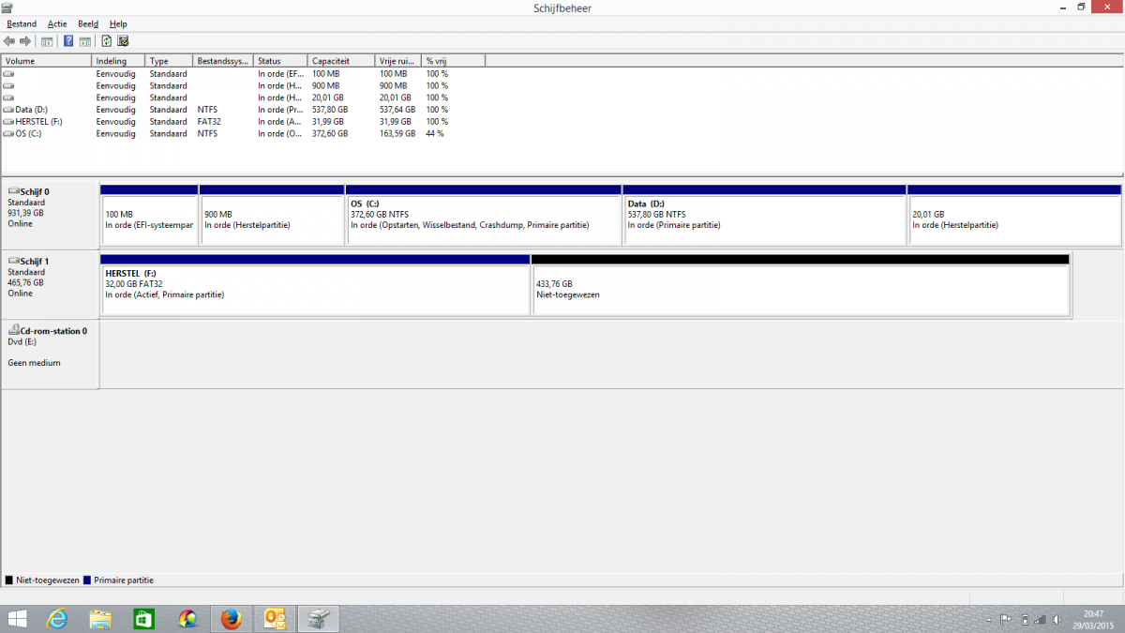Image resolution: width=1125 pixels, height=633 pixels.
Task: Open Help via the blue question-mark icon
Action: pyautogui.click(x=68, y=41)
